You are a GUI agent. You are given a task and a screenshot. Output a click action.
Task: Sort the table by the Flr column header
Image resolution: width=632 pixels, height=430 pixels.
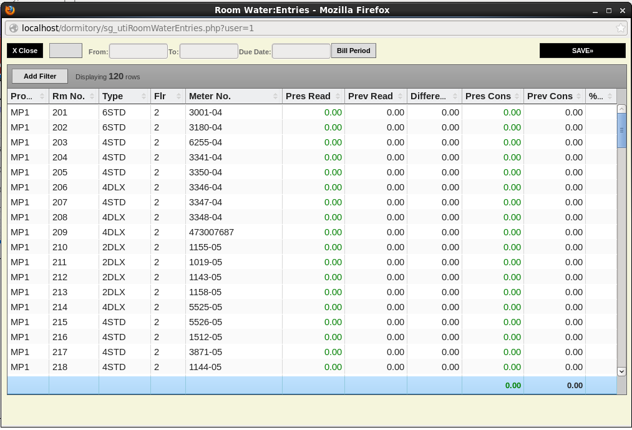[160, 96]
